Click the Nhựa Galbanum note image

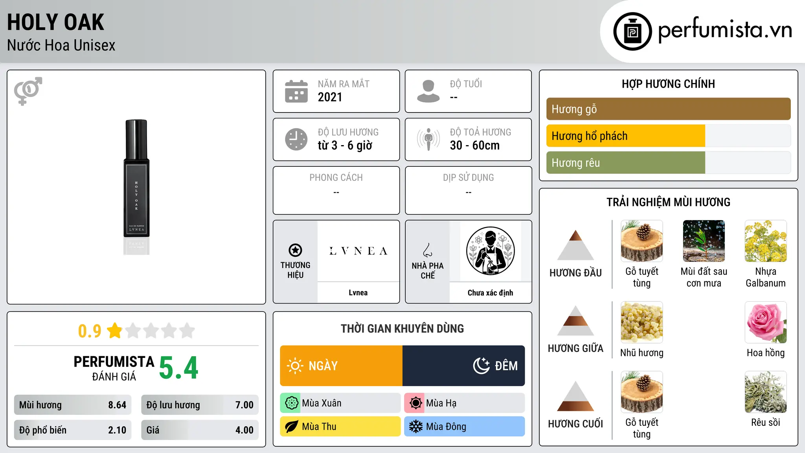click(766, 241)
